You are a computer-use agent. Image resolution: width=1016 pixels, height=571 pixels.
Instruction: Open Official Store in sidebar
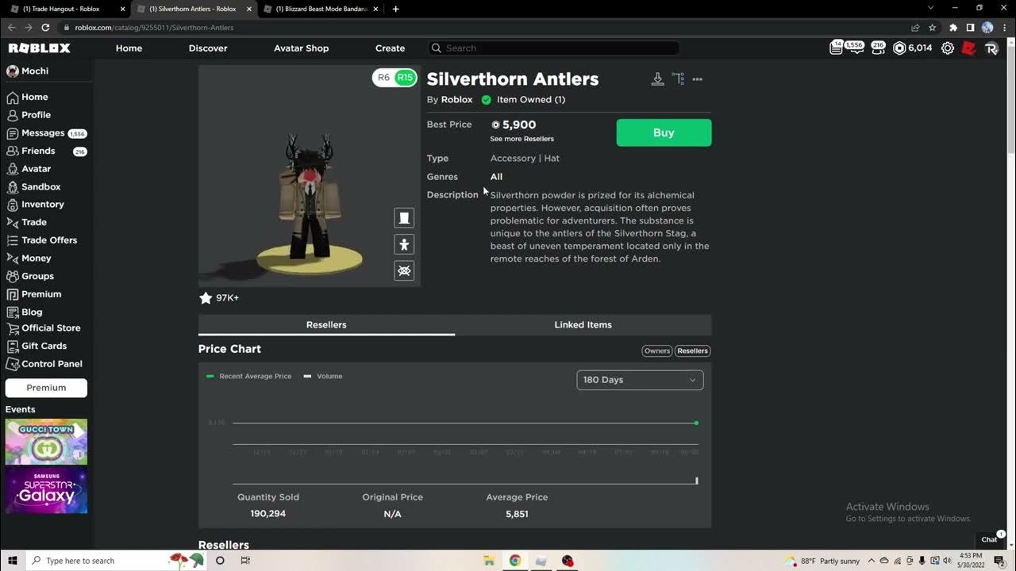(x=44, y=328)
